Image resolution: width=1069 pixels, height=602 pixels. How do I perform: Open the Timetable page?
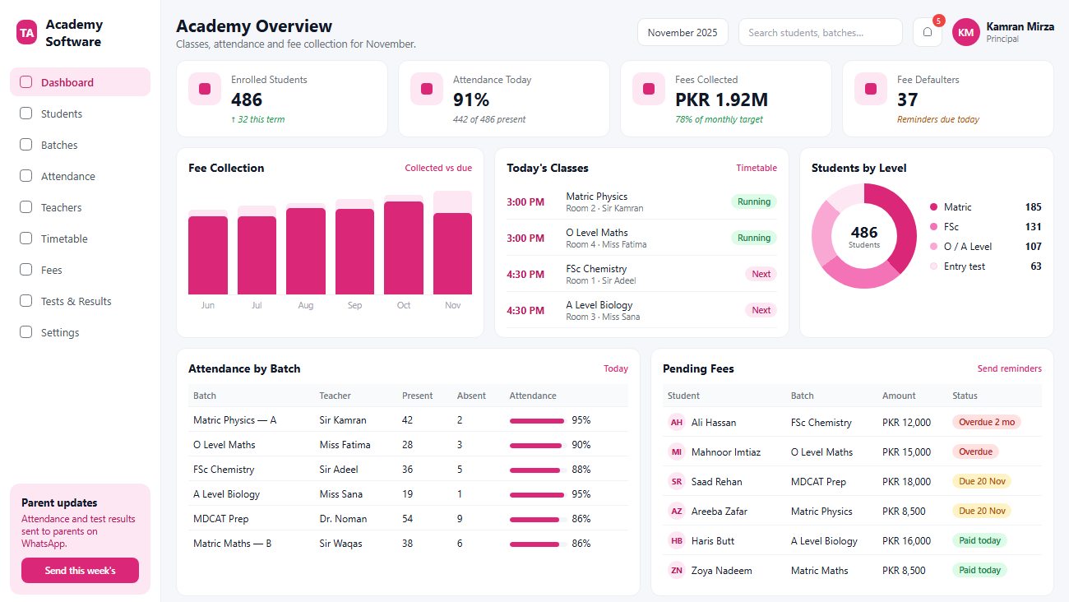80,238
